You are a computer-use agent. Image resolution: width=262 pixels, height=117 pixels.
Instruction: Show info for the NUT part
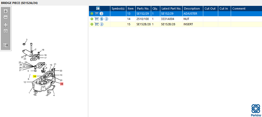[x=106, y=19]
